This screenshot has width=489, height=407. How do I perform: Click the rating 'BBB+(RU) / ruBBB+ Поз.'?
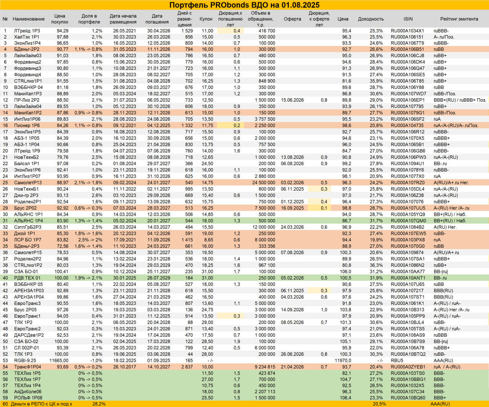click(460, 100)
